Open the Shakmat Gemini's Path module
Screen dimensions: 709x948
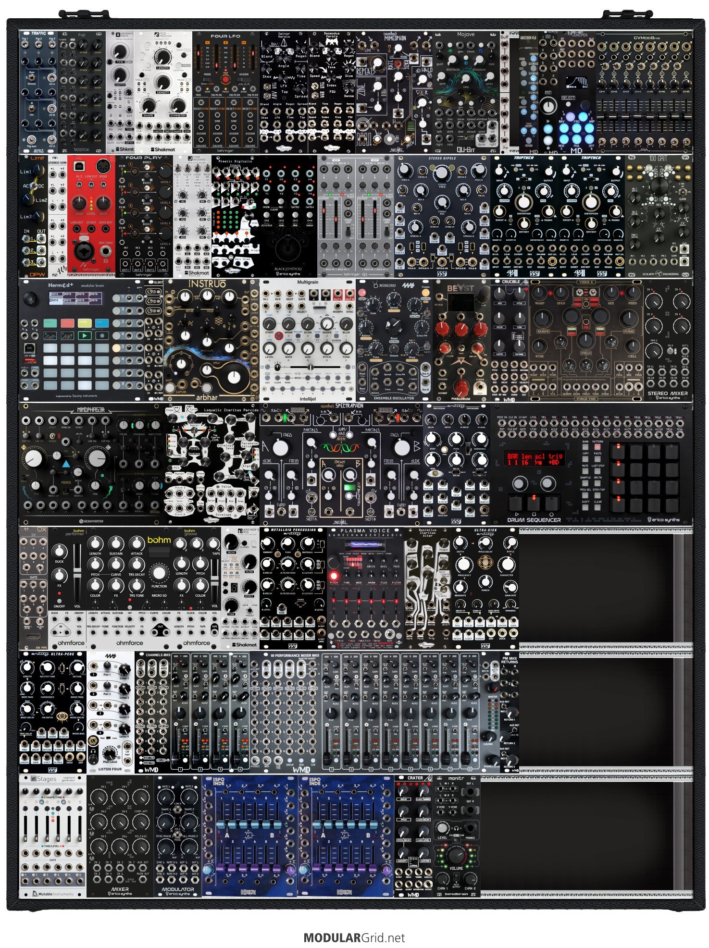120,92
